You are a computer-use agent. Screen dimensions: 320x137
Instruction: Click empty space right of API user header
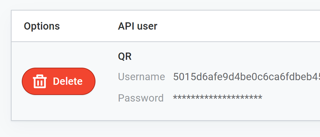tap(237, 26)
